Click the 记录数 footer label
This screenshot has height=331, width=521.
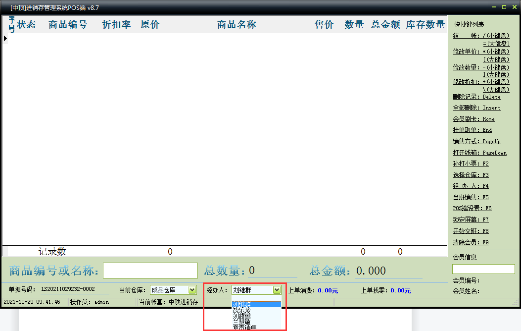(52, 252)
